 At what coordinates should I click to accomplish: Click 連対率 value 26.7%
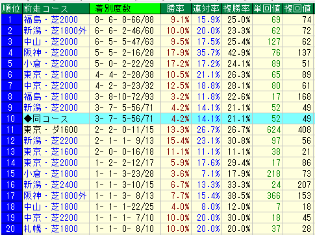pyautogui.click(x=208, y=130)
